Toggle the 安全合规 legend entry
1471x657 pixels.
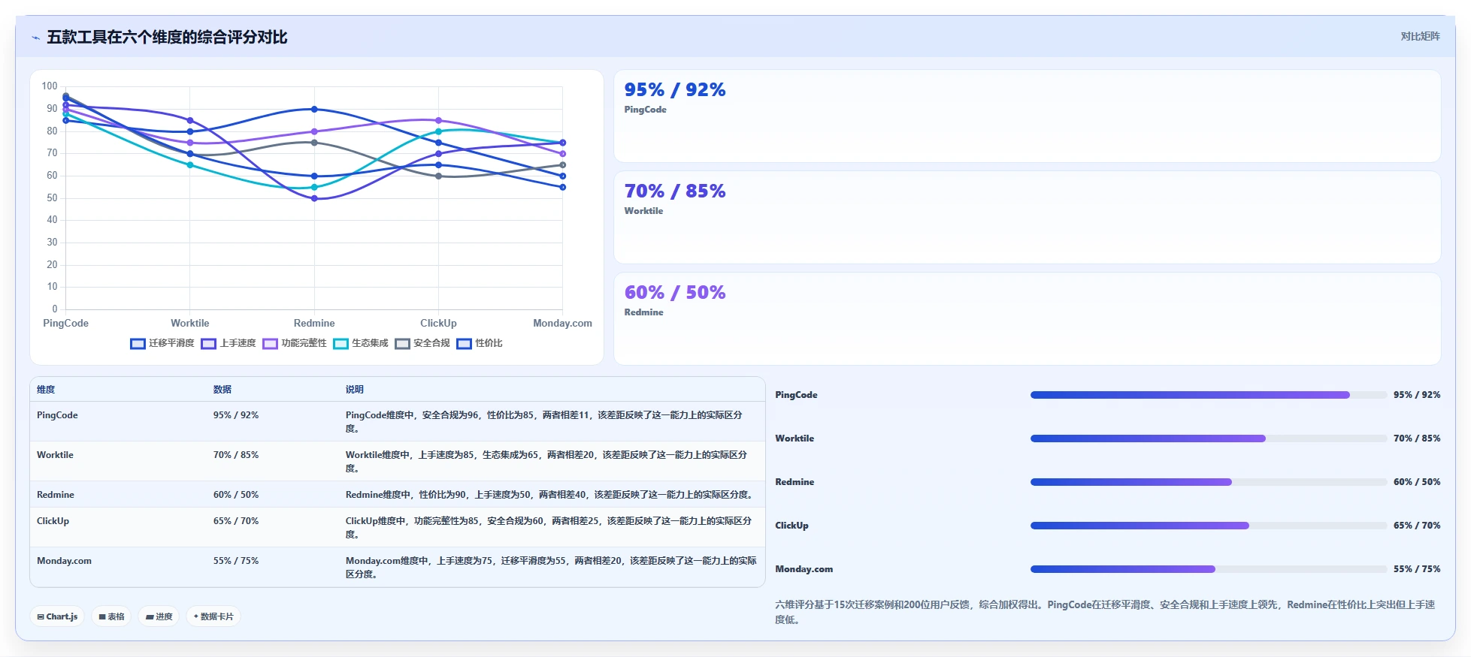[x=422, y=343]
